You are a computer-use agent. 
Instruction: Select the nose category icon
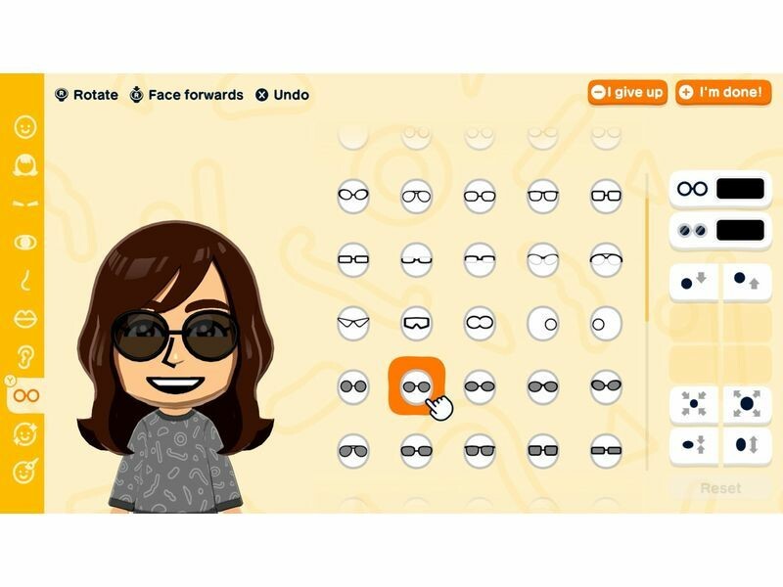click(x=25, y=280)
